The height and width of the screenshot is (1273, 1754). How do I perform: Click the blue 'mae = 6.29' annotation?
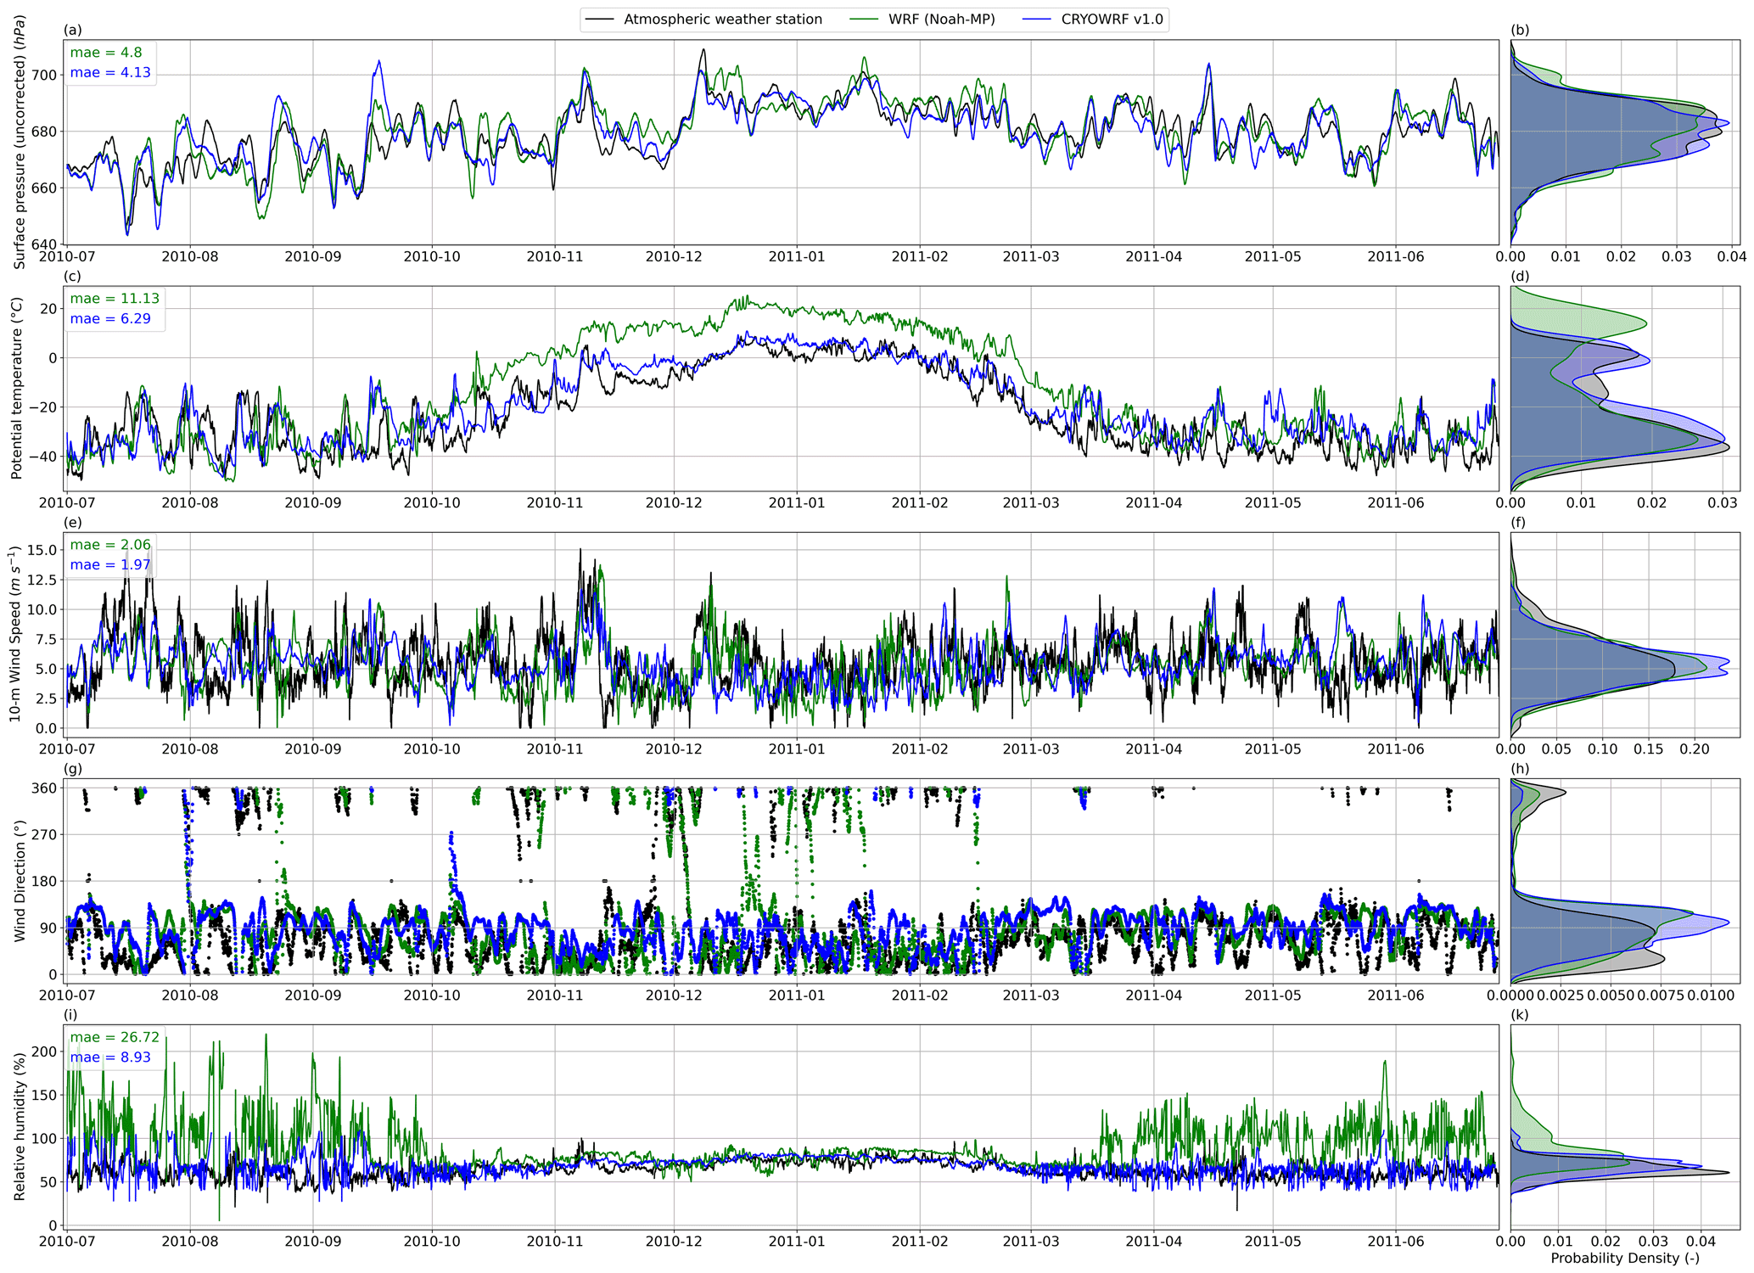tap(110, 319)
